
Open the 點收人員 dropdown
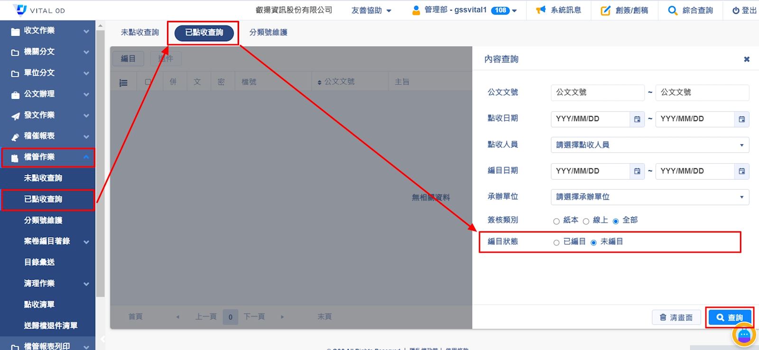pos(650,145)
